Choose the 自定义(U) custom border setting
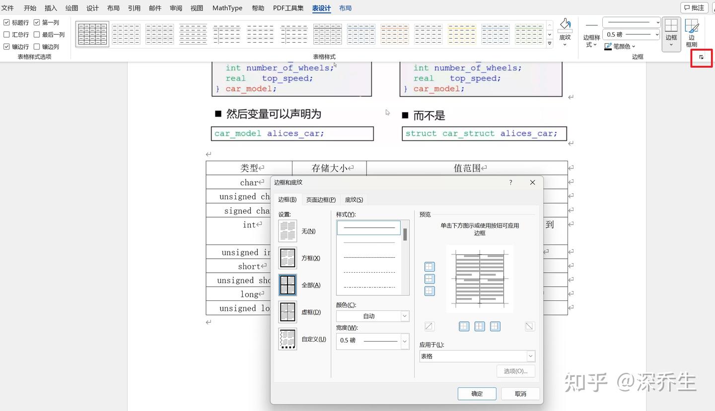 (287, 339)
